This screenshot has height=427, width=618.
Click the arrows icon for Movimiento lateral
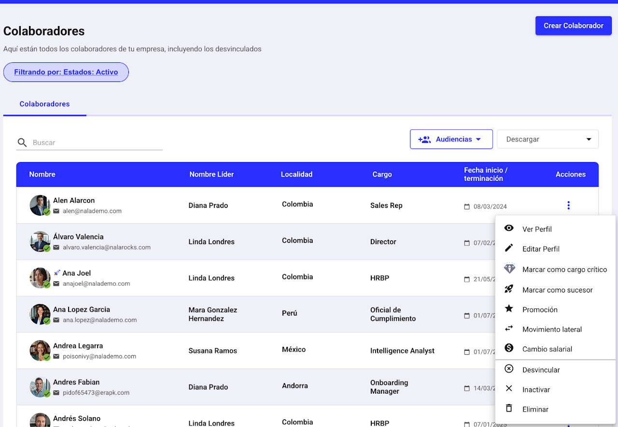[x=509, y=329]
